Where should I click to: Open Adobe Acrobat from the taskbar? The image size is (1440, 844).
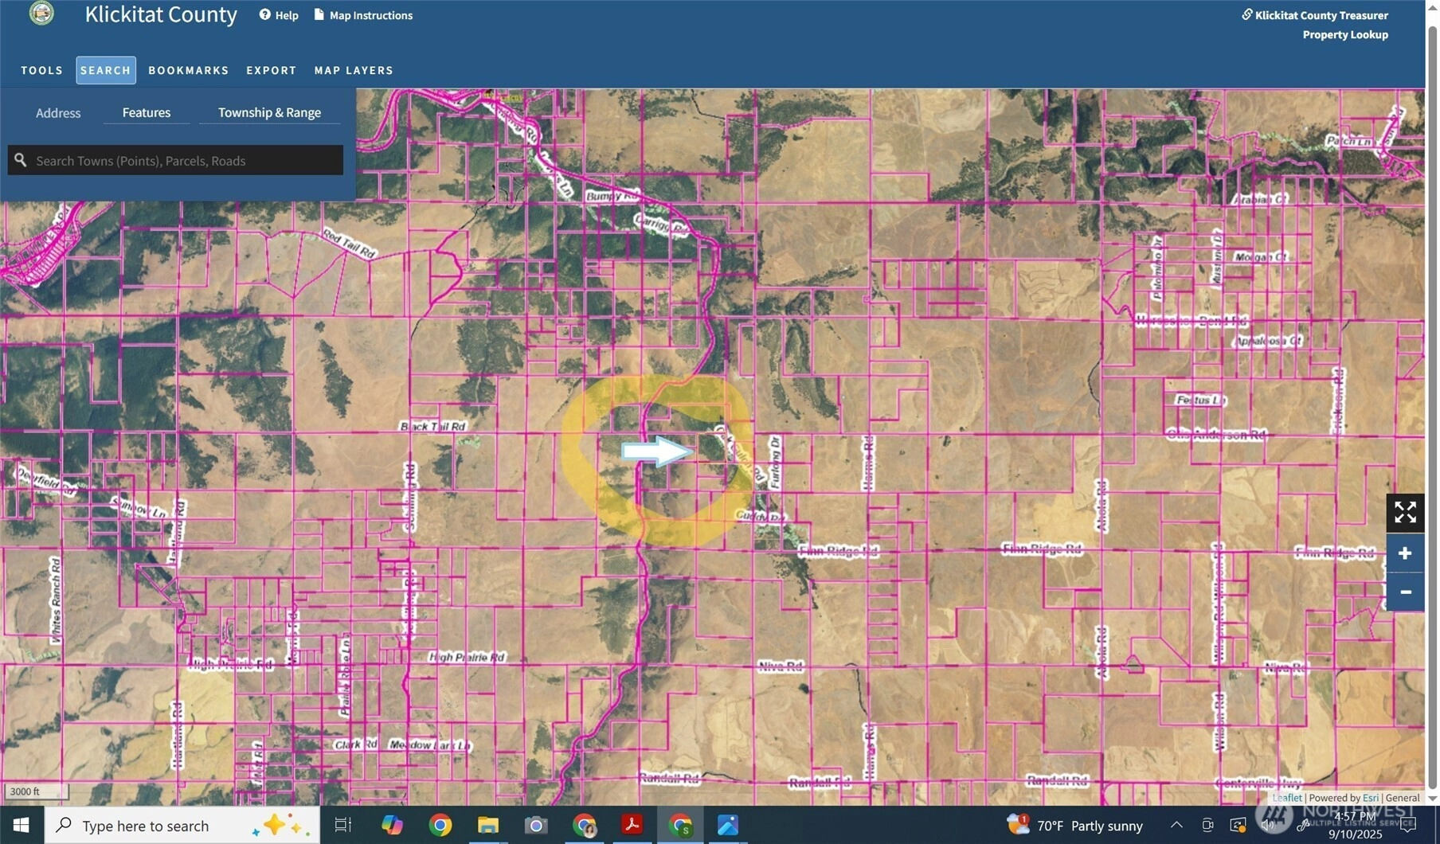pos(632,825)
